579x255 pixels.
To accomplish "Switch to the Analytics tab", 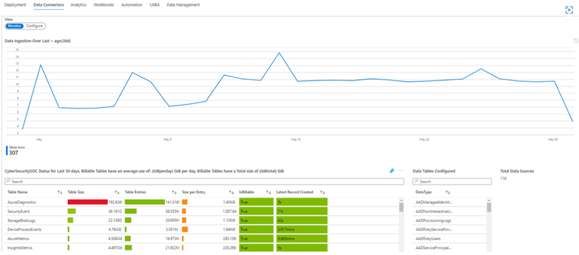I will pos(78,5).
